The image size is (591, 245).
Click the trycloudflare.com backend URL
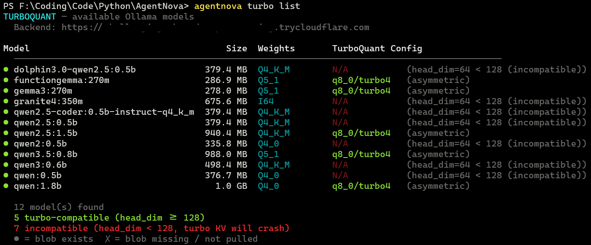coord(216,28)
